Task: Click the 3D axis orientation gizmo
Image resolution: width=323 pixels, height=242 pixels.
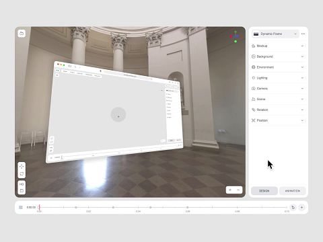Action: (236, 36)
